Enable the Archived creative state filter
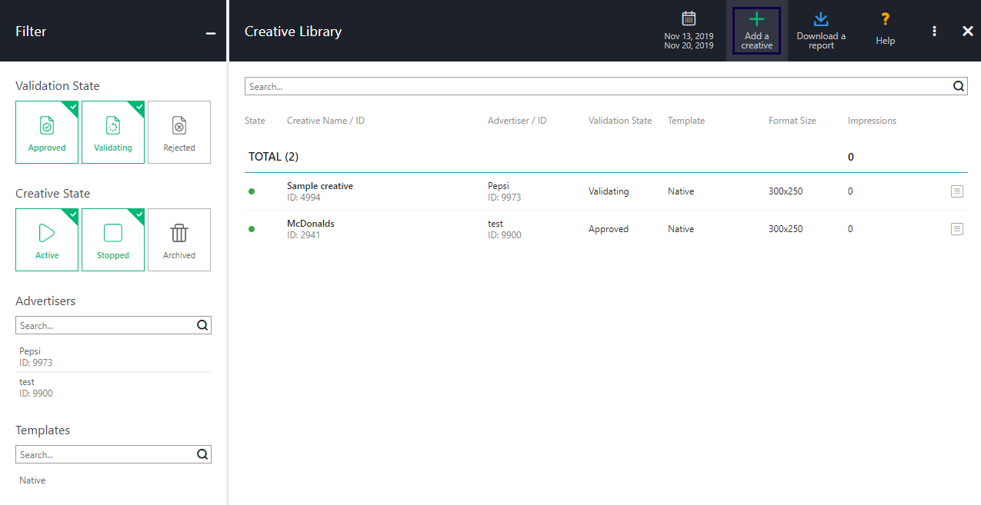 (179, 240)
